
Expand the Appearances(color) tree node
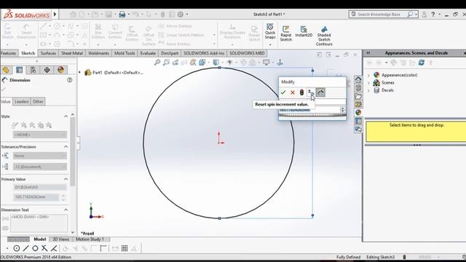coord(369,75)
